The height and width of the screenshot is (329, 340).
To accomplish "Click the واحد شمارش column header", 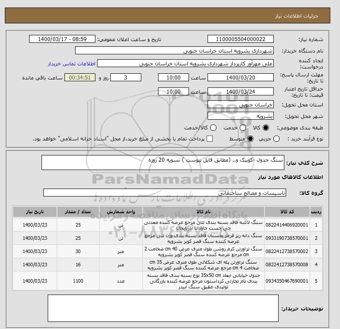I will 121,212.
